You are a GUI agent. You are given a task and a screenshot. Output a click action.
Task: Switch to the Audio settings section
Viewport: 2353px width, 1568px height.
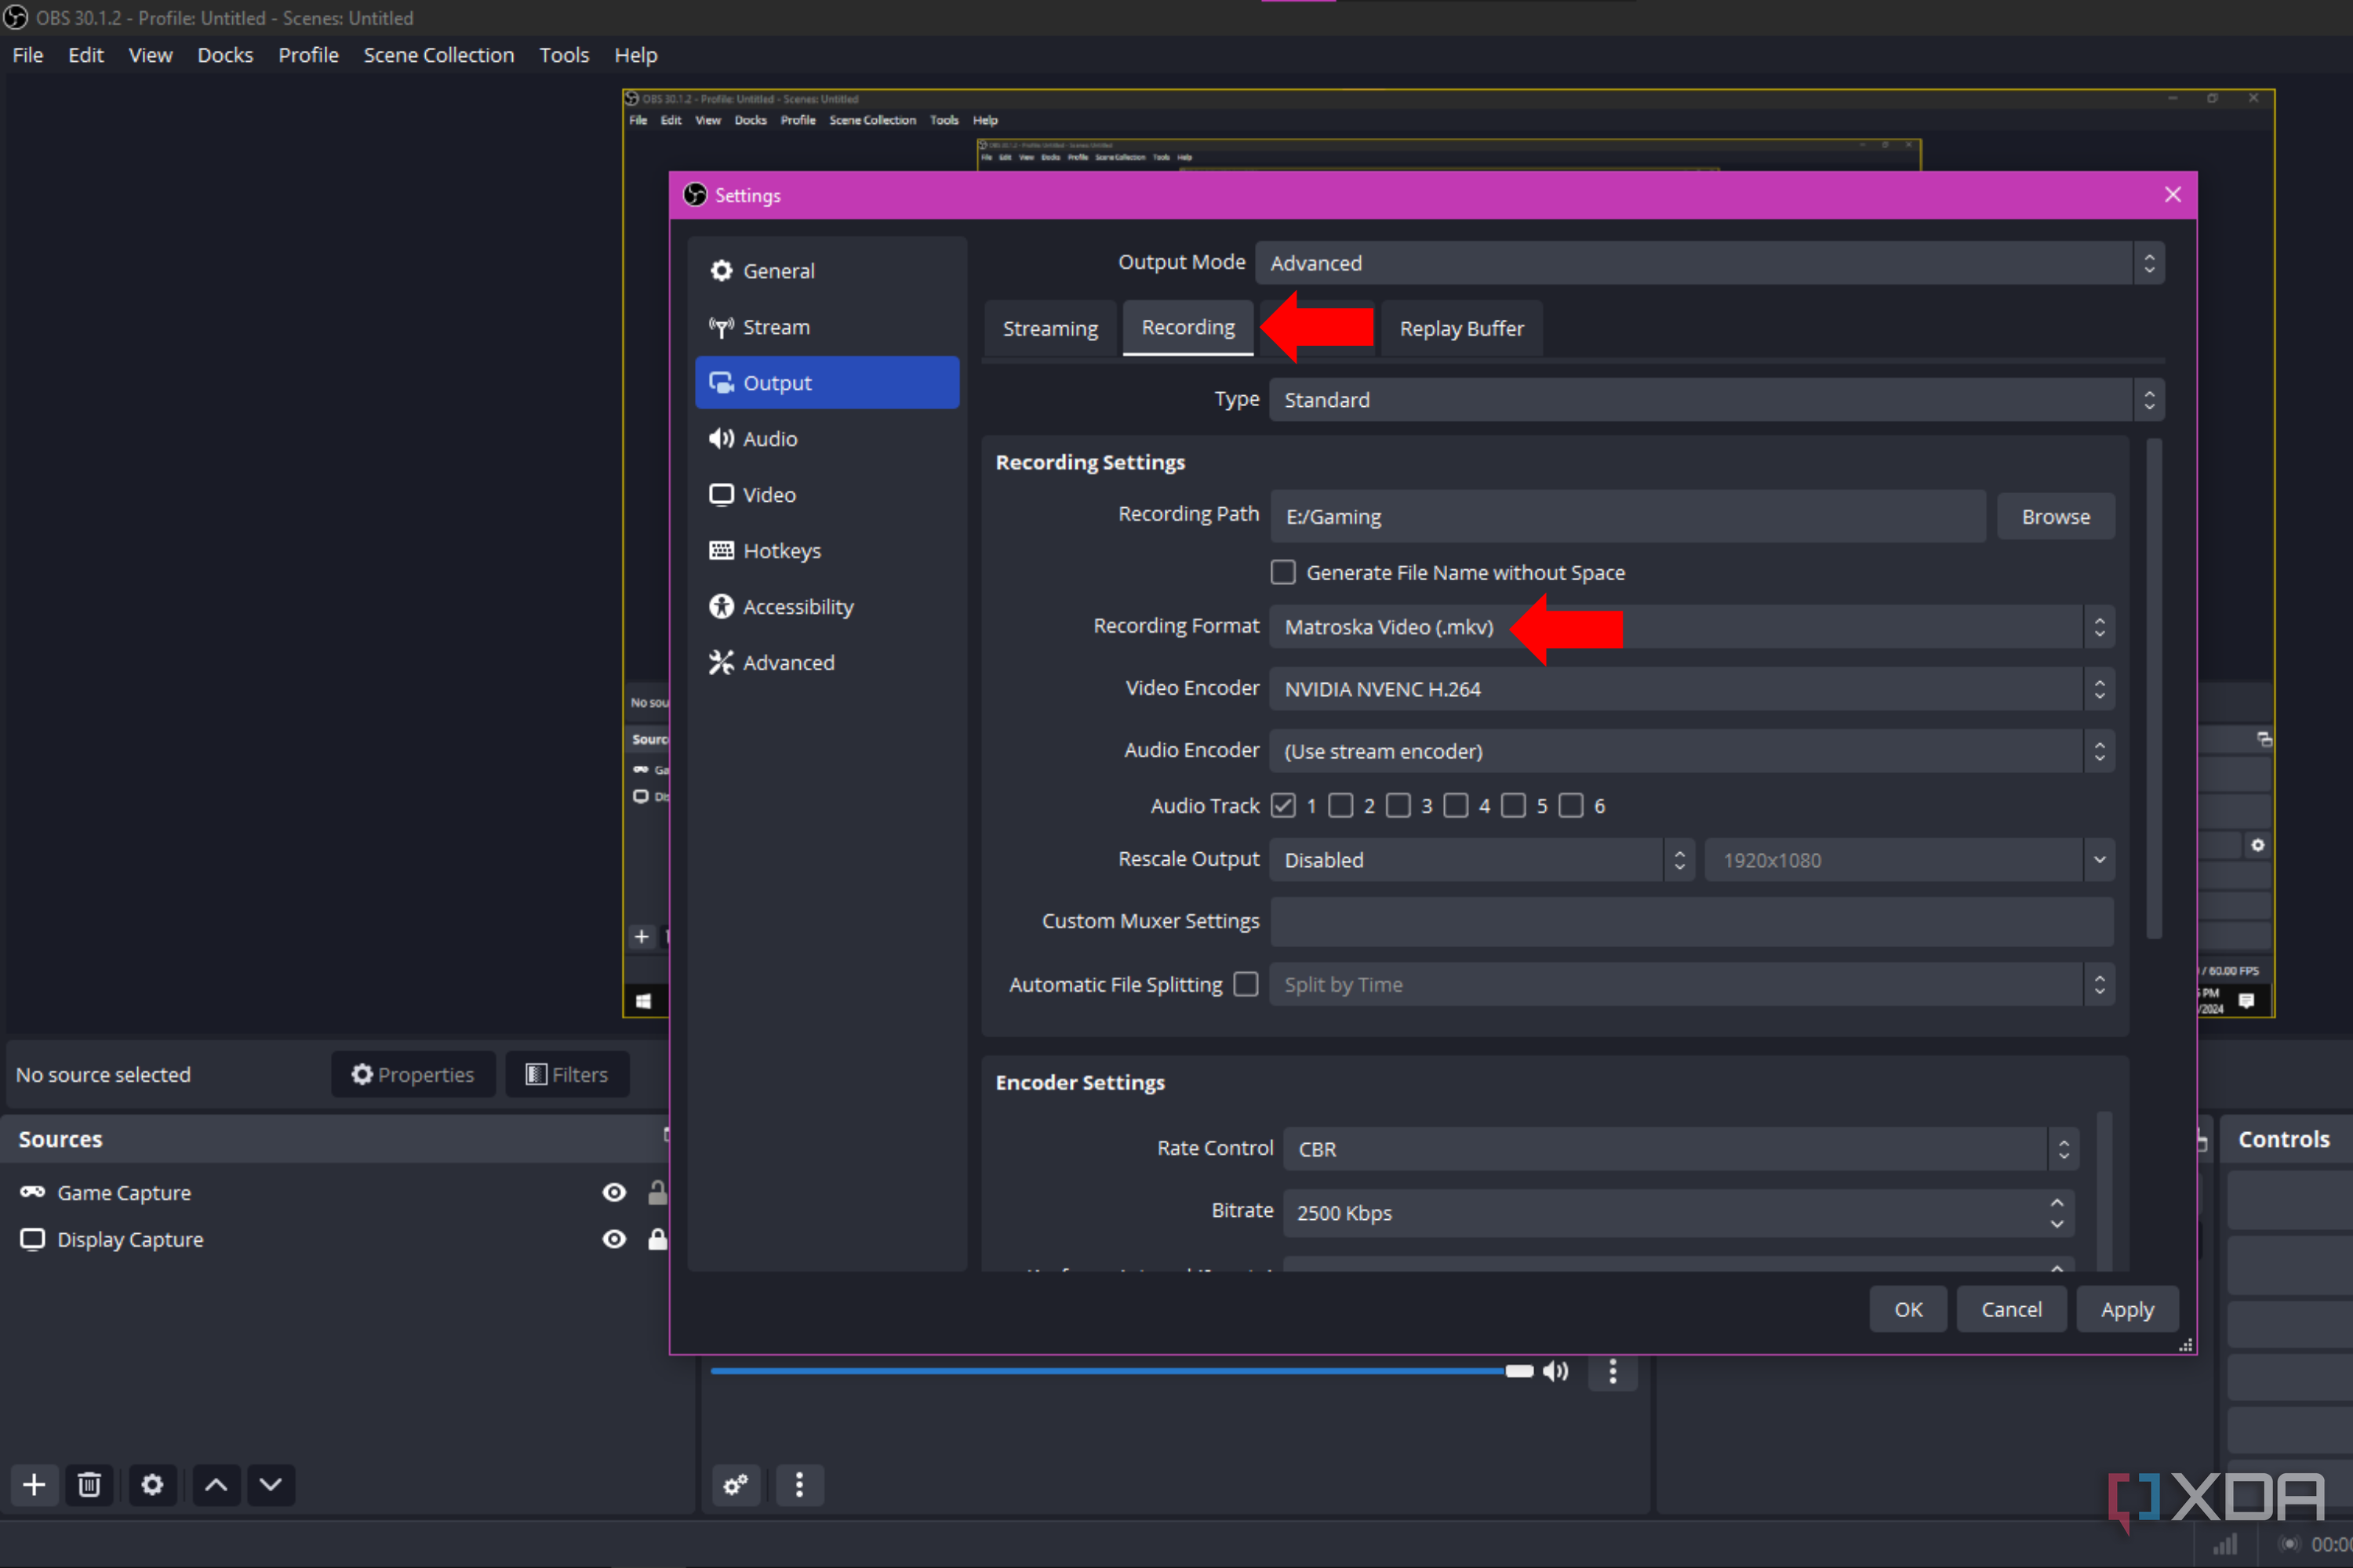point(769,438)
